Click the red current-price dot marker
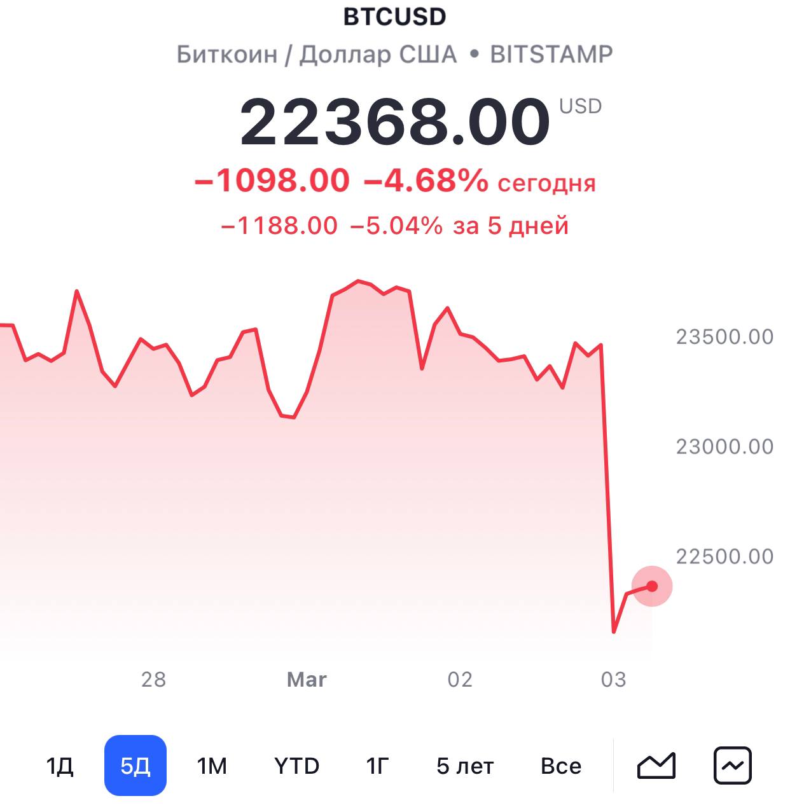Viewport: 790px width, 810px height. click(x=652, y=586)
